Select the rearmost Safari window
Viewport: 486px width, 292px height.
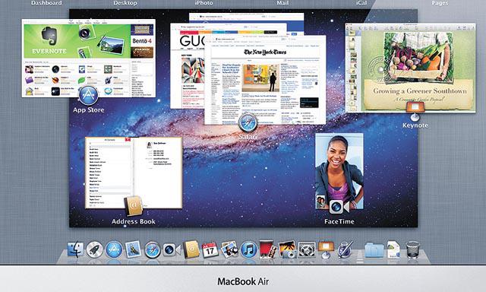pos(246,17)
